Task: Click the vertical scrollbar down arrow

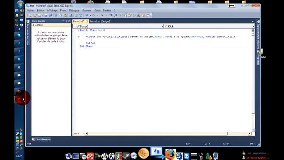Action: pos(253,130)
